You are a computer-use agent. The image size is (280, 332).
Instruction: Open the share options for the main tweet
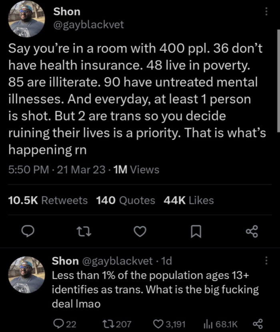pos(252,231)
